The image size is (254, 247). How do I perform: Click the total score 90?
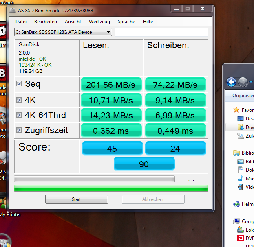[x=144, y=164]
